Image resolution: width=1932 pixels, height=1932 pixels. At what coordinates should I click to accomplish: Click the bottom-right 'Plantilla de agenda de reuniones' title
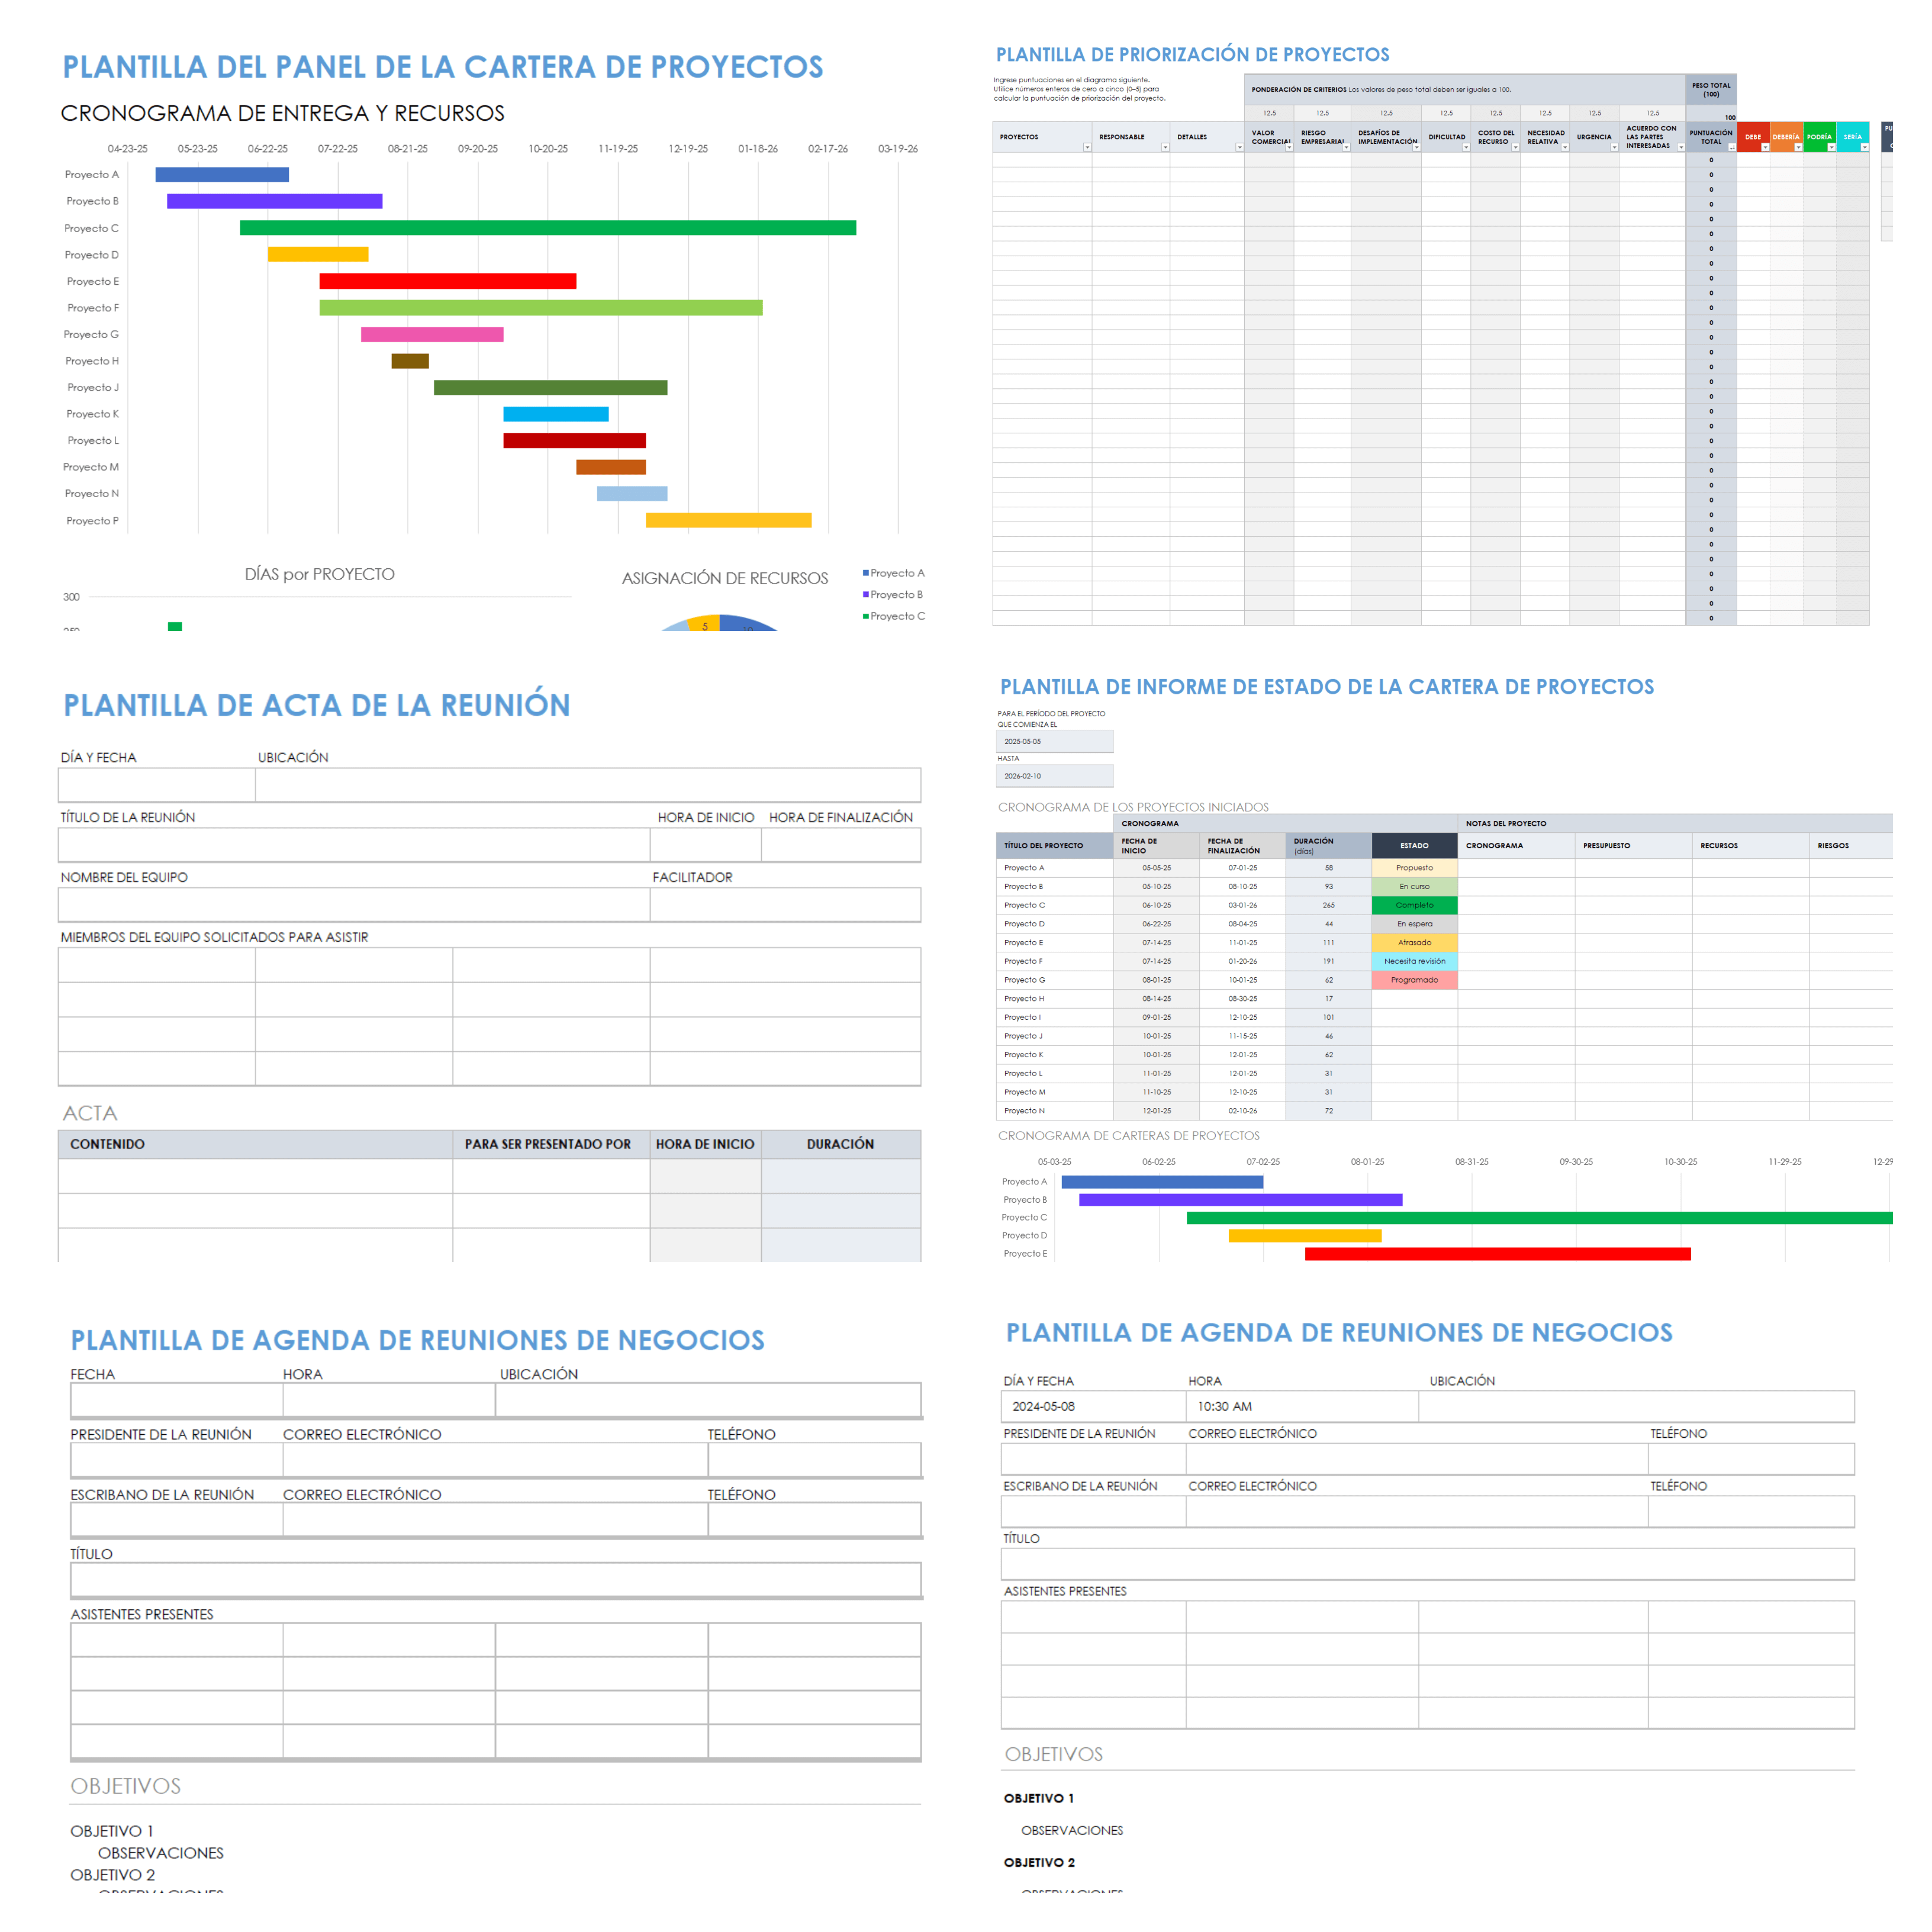1339,1332
